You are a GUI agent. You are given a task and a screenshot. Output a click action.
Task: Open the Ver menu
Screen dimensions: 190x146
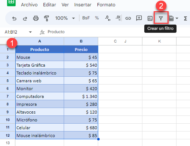tap(65, 5)
